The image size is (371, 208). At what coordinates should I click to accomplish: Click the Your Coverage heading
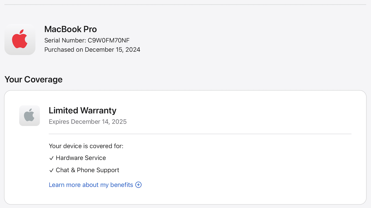33,79
